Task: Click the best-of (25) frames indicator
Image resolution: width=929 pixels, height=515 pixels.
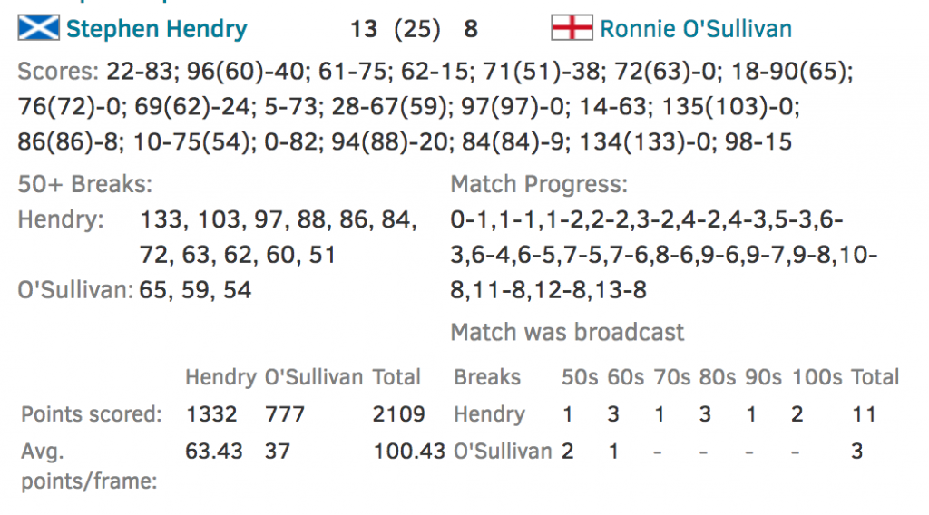Action: tap(417, 29)
